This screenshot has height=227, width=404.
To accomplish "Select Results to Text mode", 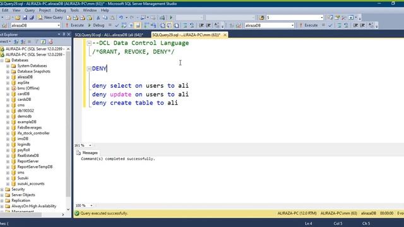I will pos(163,25).
